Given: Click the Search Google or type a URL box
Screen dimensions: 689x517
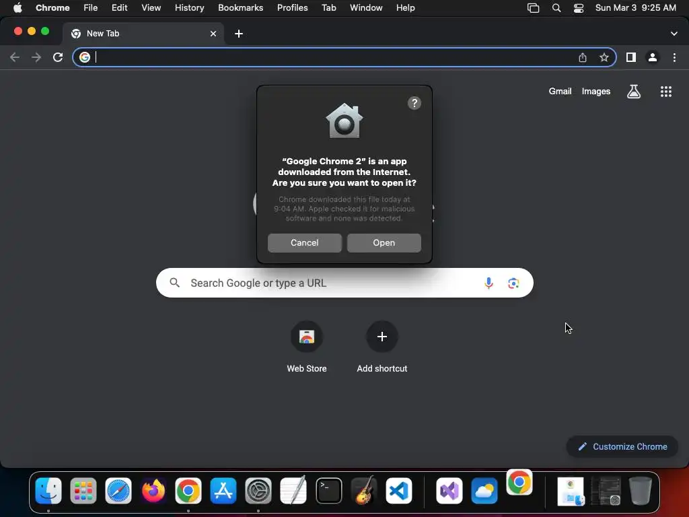Looking at the screenshot, I should [344, 283].
